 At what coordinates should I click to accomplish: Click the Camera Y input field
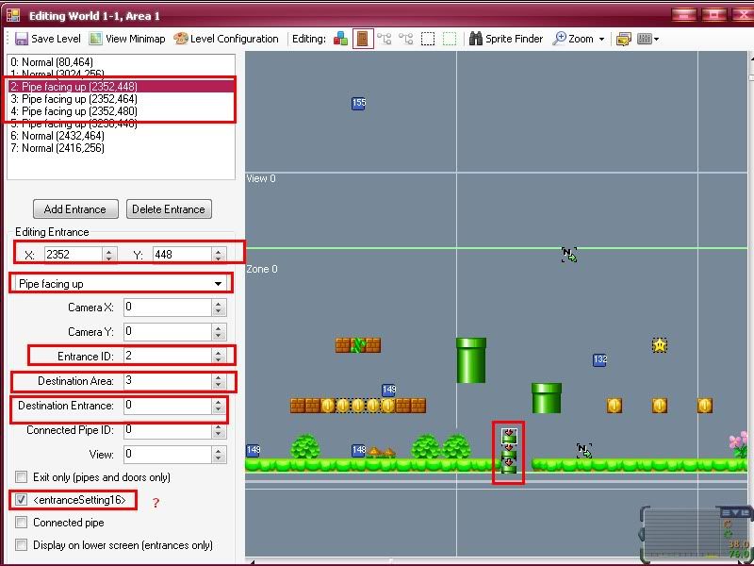(x=168, y=332)
